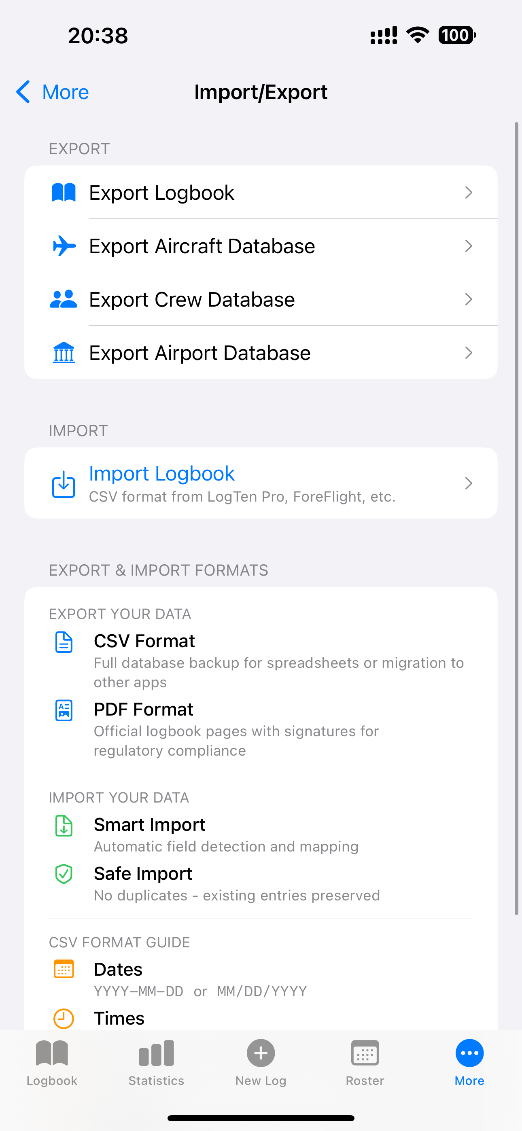Tap the orange Dates calendar icon
Screen dimensions: 522x1131
(x=63, y=969)
